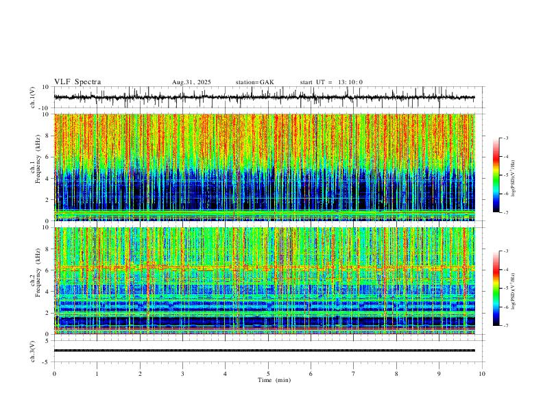Click the lower ch.2 PSD color bar

coord(496,288)
